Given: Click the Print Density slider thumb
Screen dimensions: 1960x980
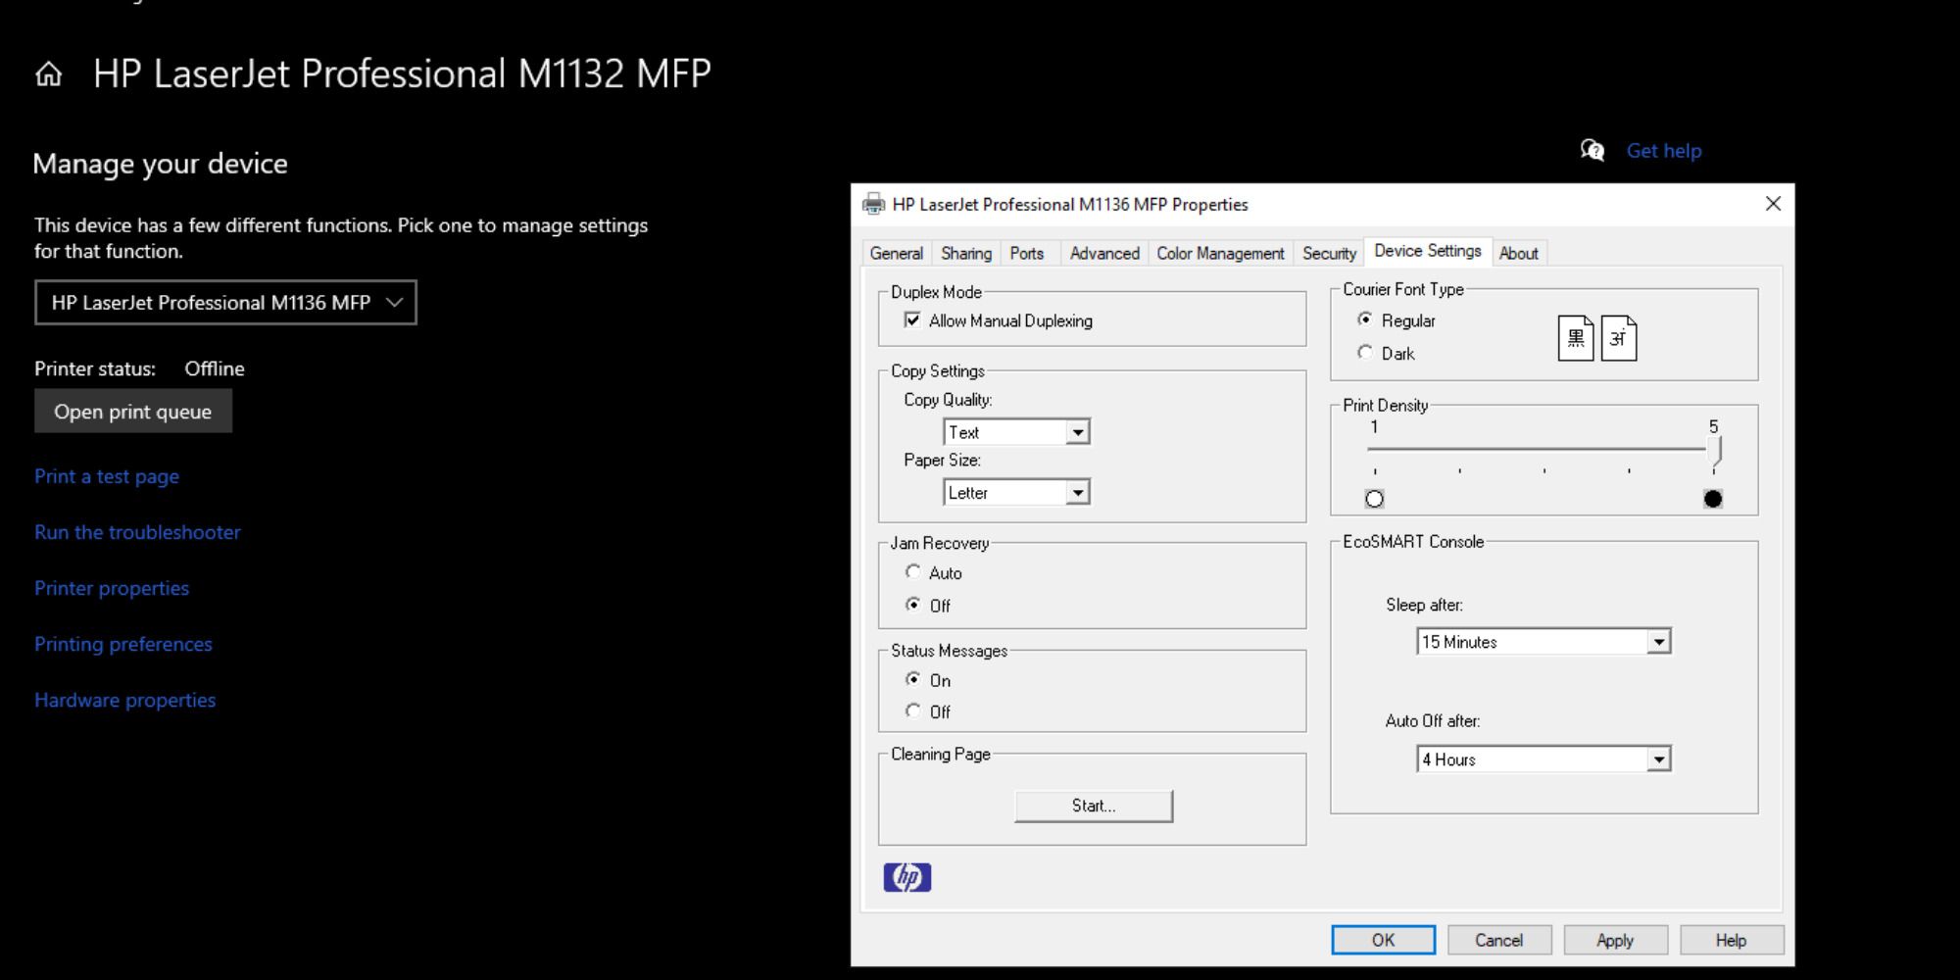Looking at the screenshot, I should coord(1714,451).
